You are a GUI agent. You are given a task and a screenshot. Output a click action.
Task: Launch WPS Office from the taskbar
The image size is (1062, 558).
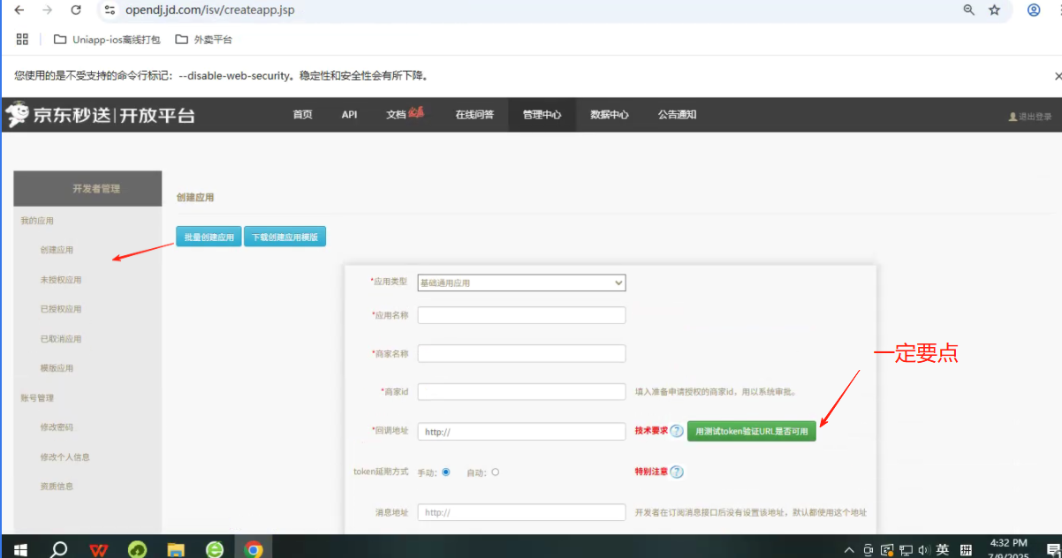tap(99, 549)
